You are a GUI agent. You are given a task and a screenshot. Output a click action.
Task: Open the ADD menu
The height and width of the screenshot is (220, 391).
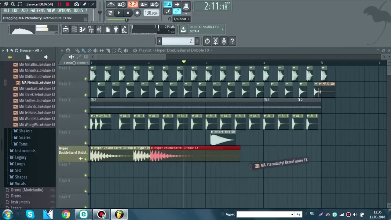click(24, 10)
